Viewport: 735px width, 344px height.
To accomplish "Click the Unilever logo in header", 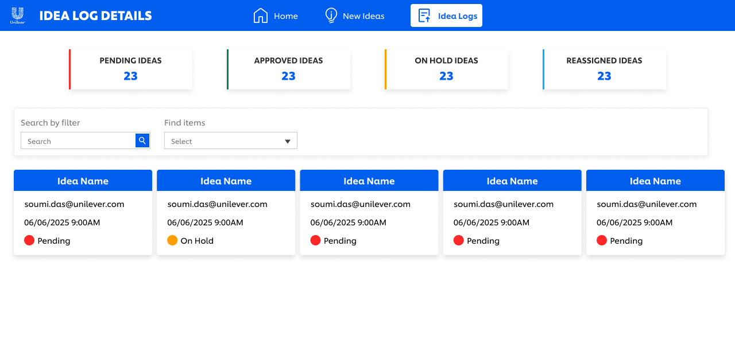I will tap(18, 15).
